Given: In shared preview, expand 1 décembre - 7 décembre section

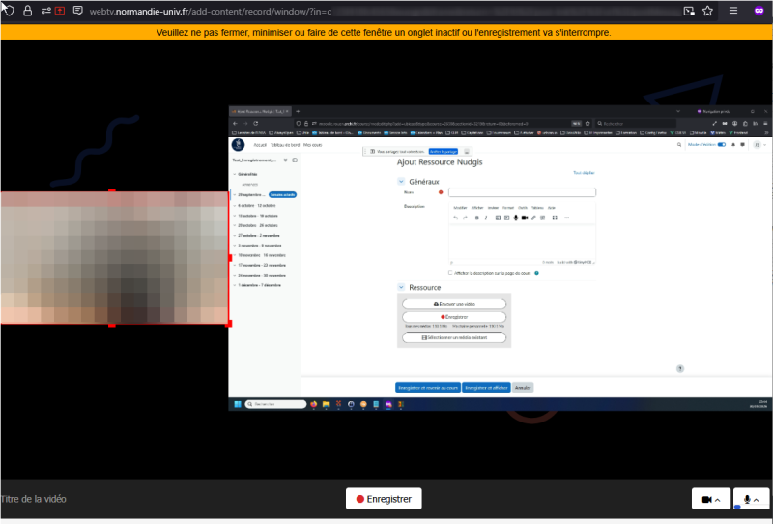Looking at the screenshot, I should click(234, 285).
